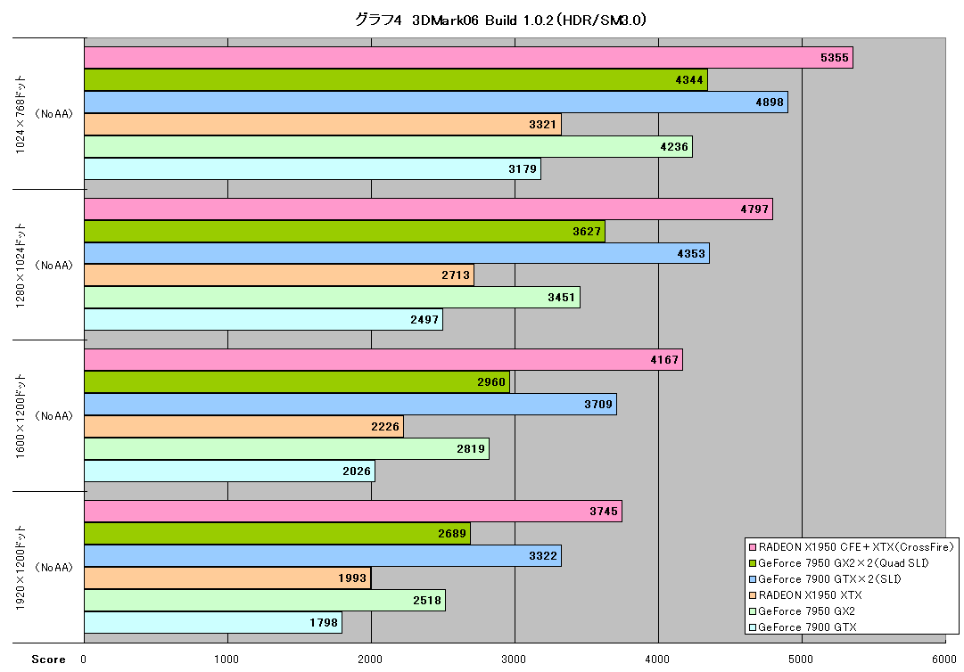
Task: Click the 1600×1200 axis category label
Action: 21,416
